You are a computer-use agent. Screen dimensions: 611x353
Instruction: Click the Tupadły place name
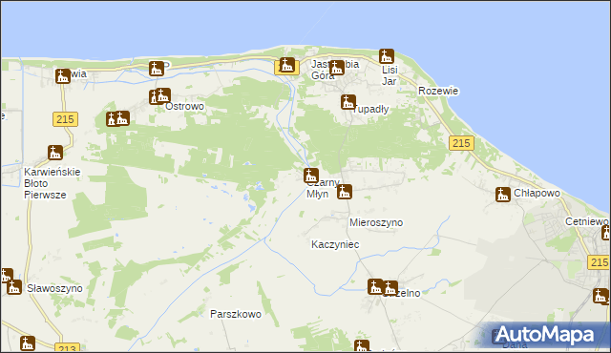coord(370,110)
